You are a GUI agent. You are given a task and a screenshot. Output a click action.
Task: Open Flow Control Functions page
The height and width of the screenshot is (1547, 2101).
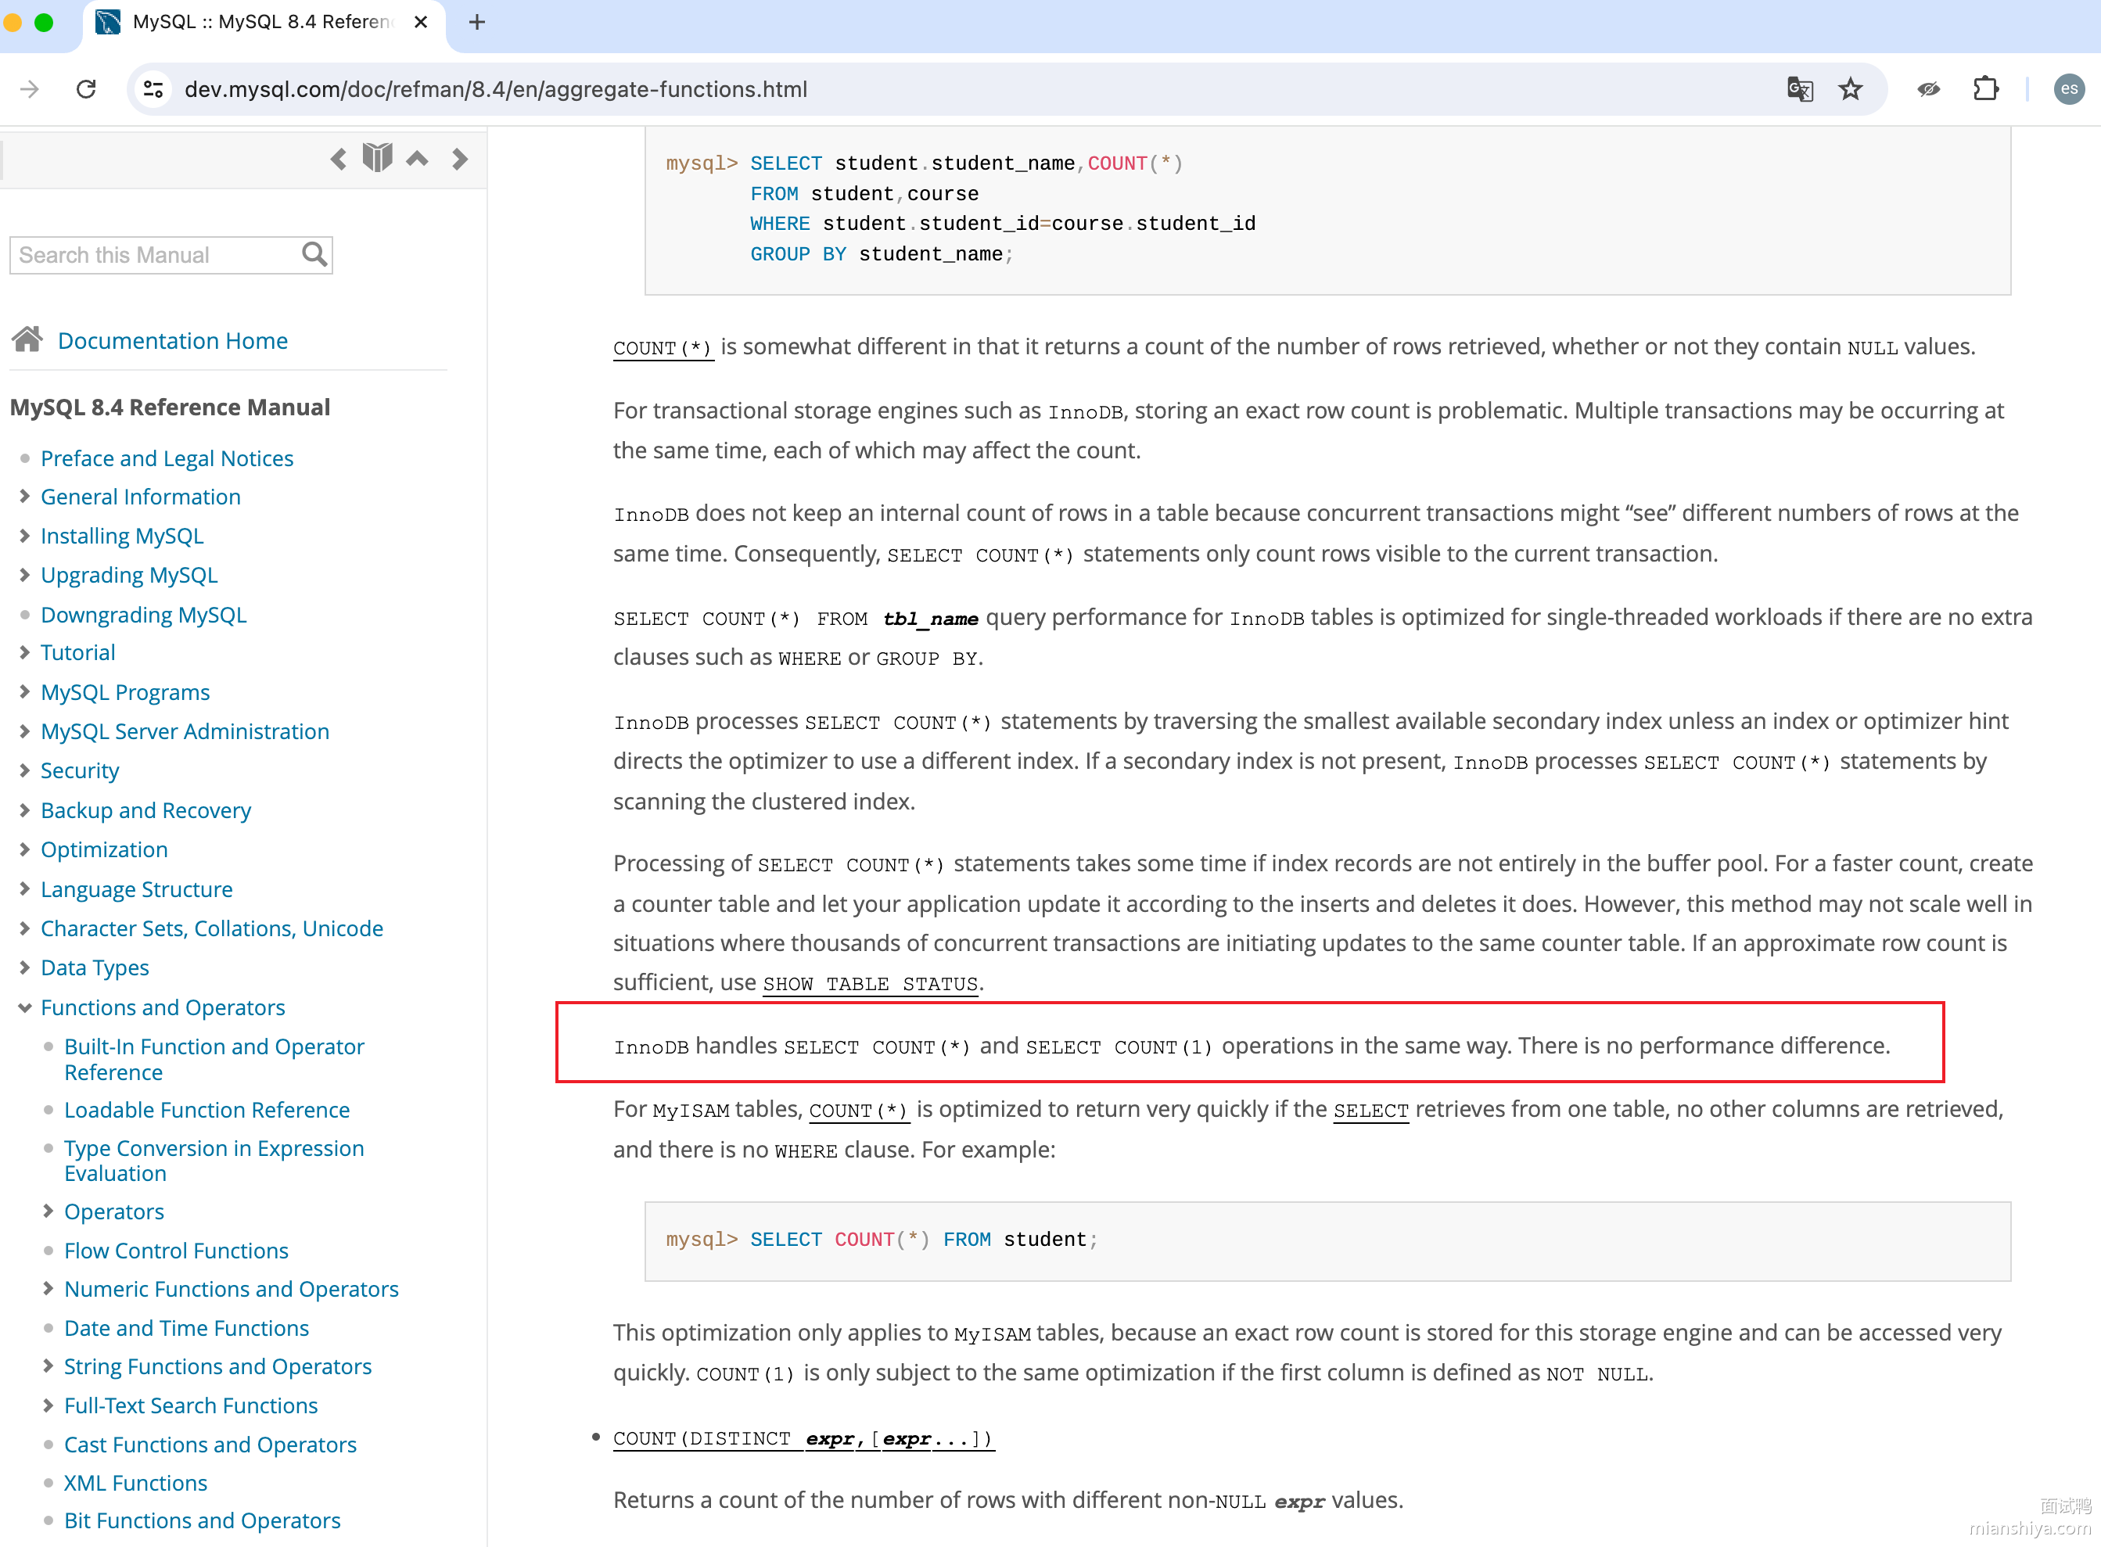point(176,1250)
